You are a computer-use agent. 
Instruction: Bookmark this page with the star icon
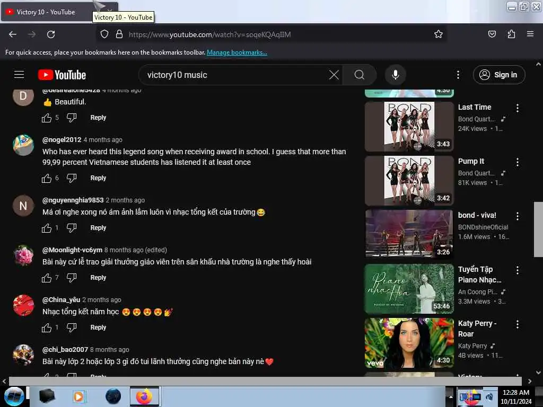pos(439,34)
